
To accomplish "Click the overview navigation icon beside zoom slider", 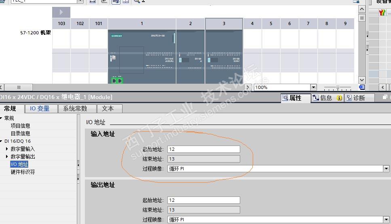I will click(362, 87).
